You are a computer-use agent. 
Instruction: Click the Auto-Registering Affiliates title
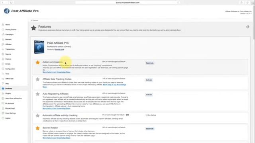[x=55, y=94]
